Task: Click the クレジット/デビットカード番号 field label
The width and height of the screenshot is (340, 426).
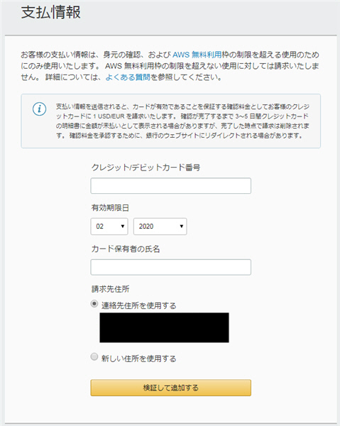Action: pyautogui.click(x=146, y=168)
